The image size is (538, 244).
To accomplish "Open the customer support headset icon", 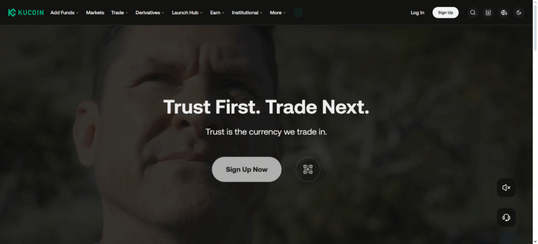I will pyautogui.click(x=506, y=218).
